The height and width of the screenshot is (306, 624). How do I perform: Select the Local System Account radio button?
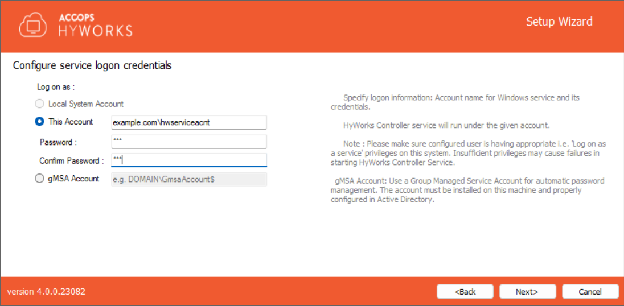point(39,104)
